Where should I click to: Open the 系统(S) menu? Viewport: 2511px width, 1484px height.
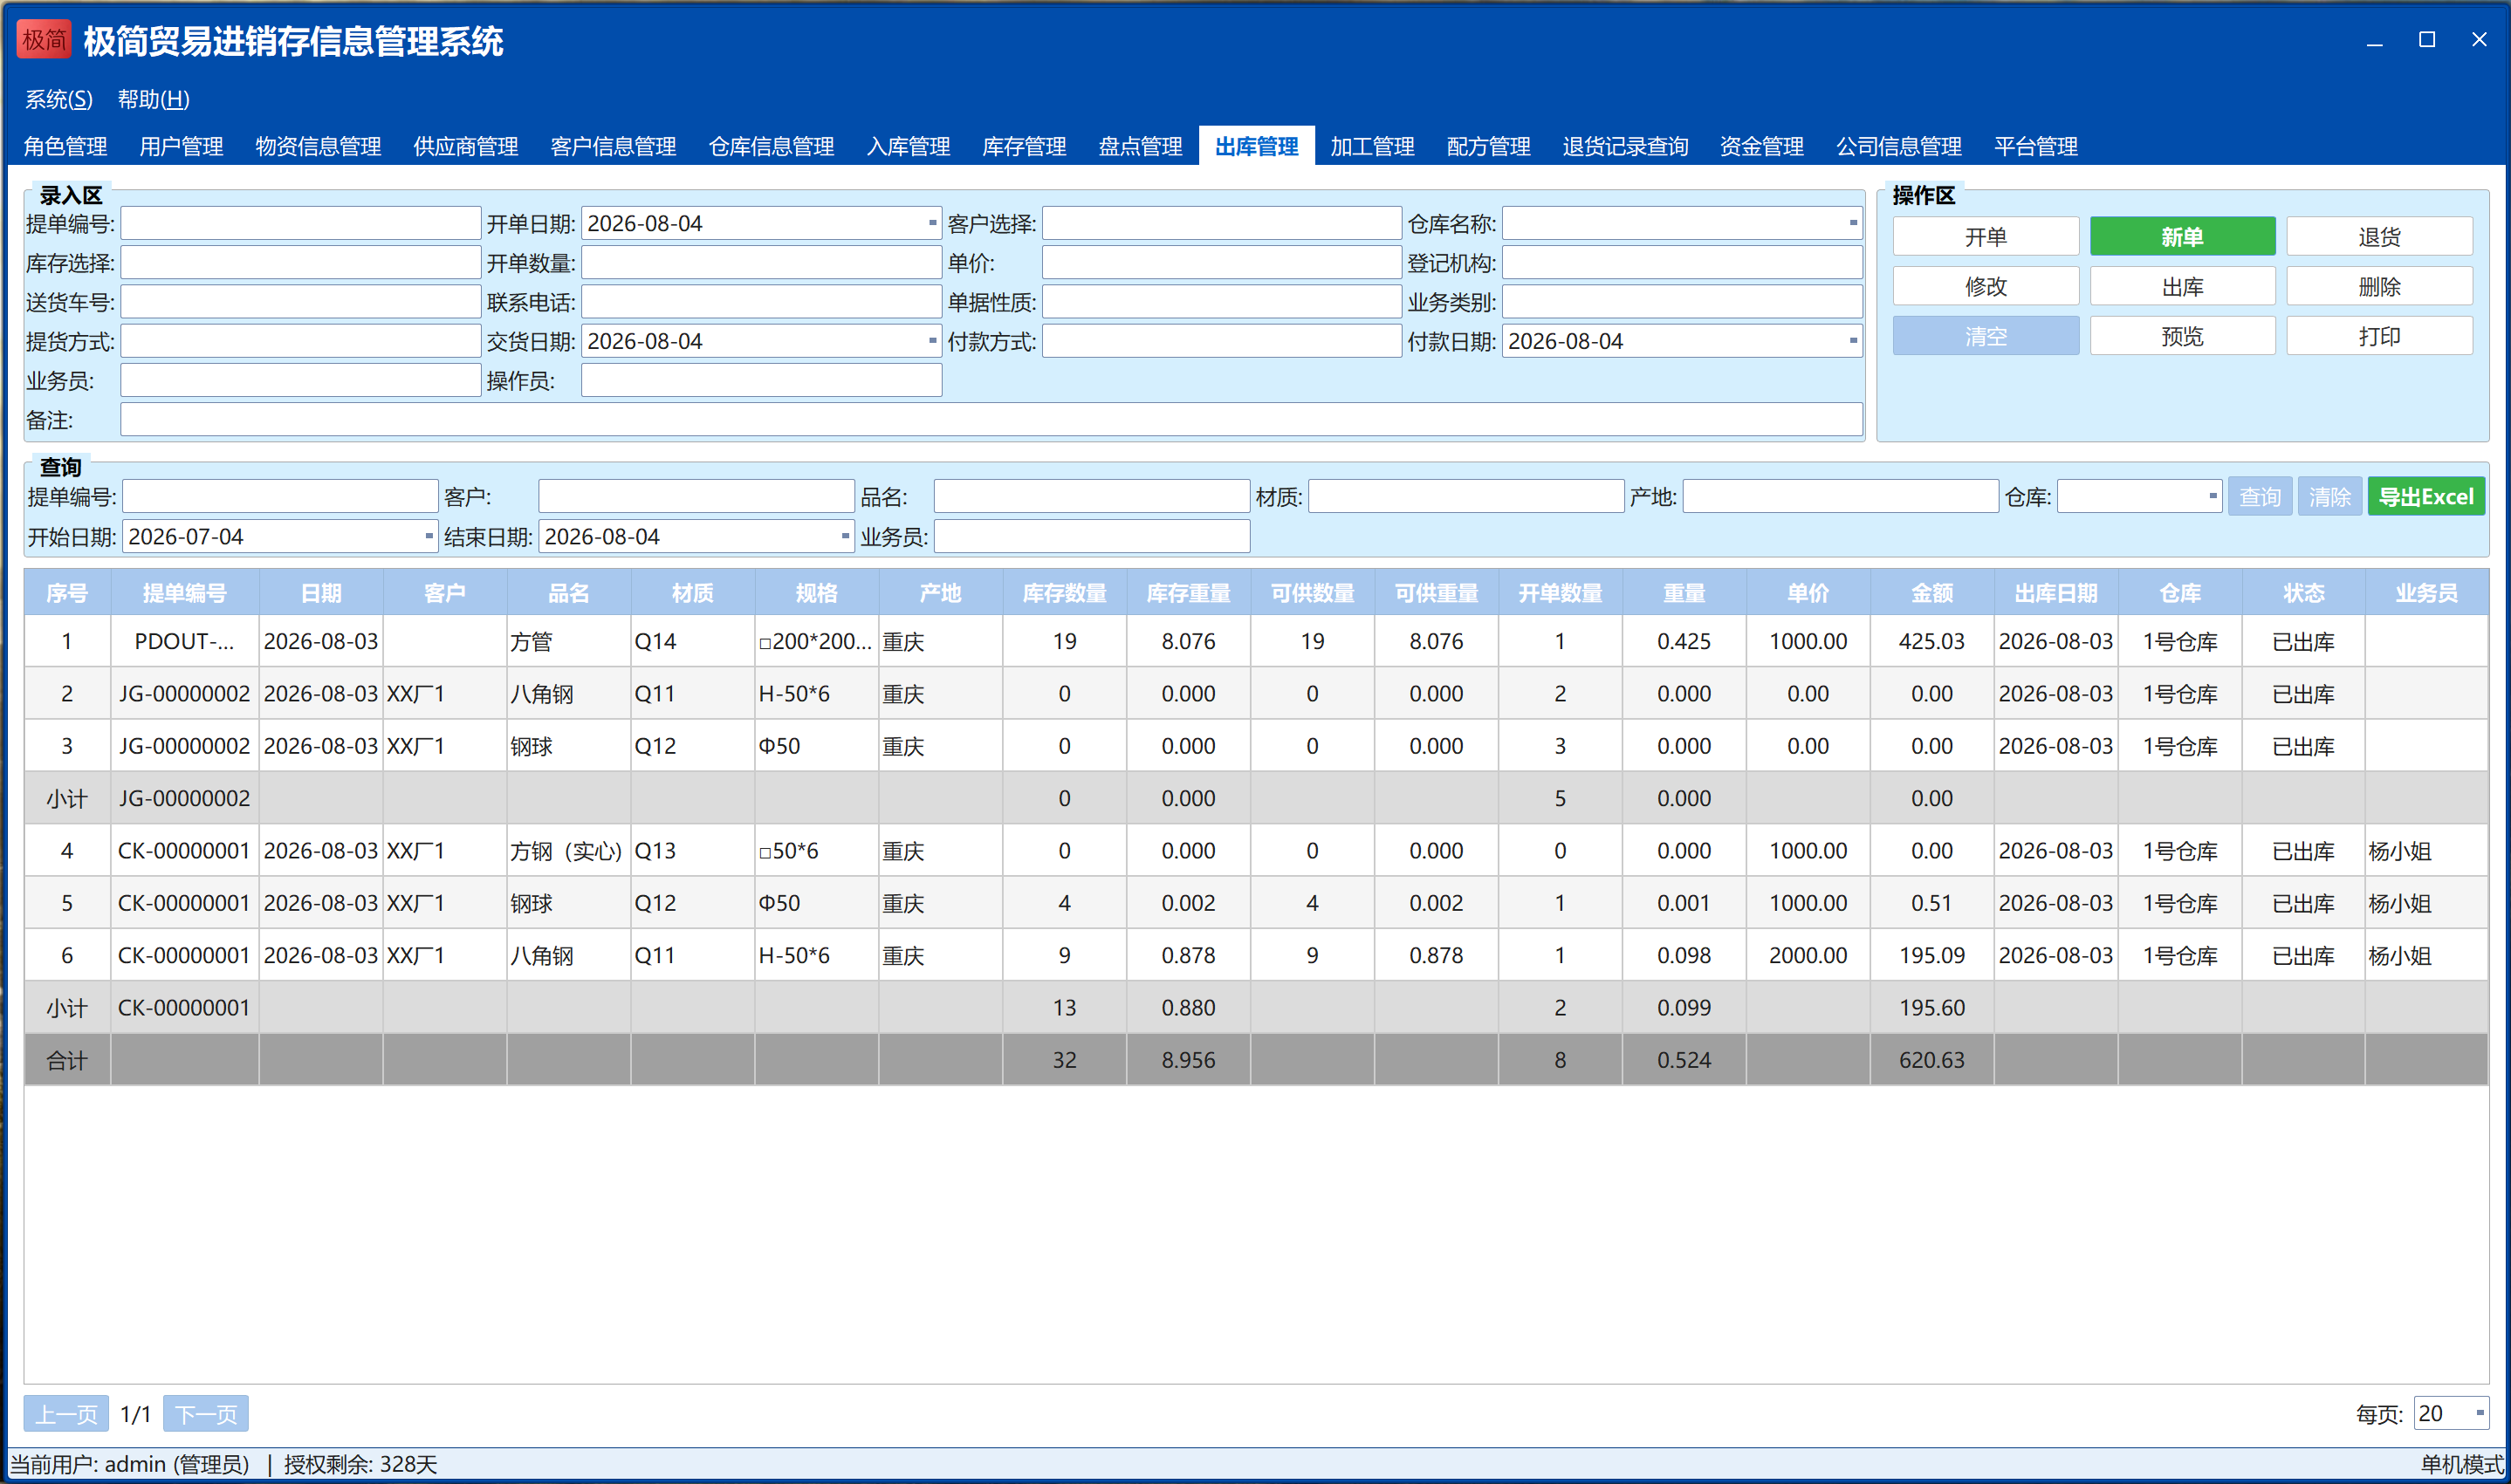tap(58, 99)
